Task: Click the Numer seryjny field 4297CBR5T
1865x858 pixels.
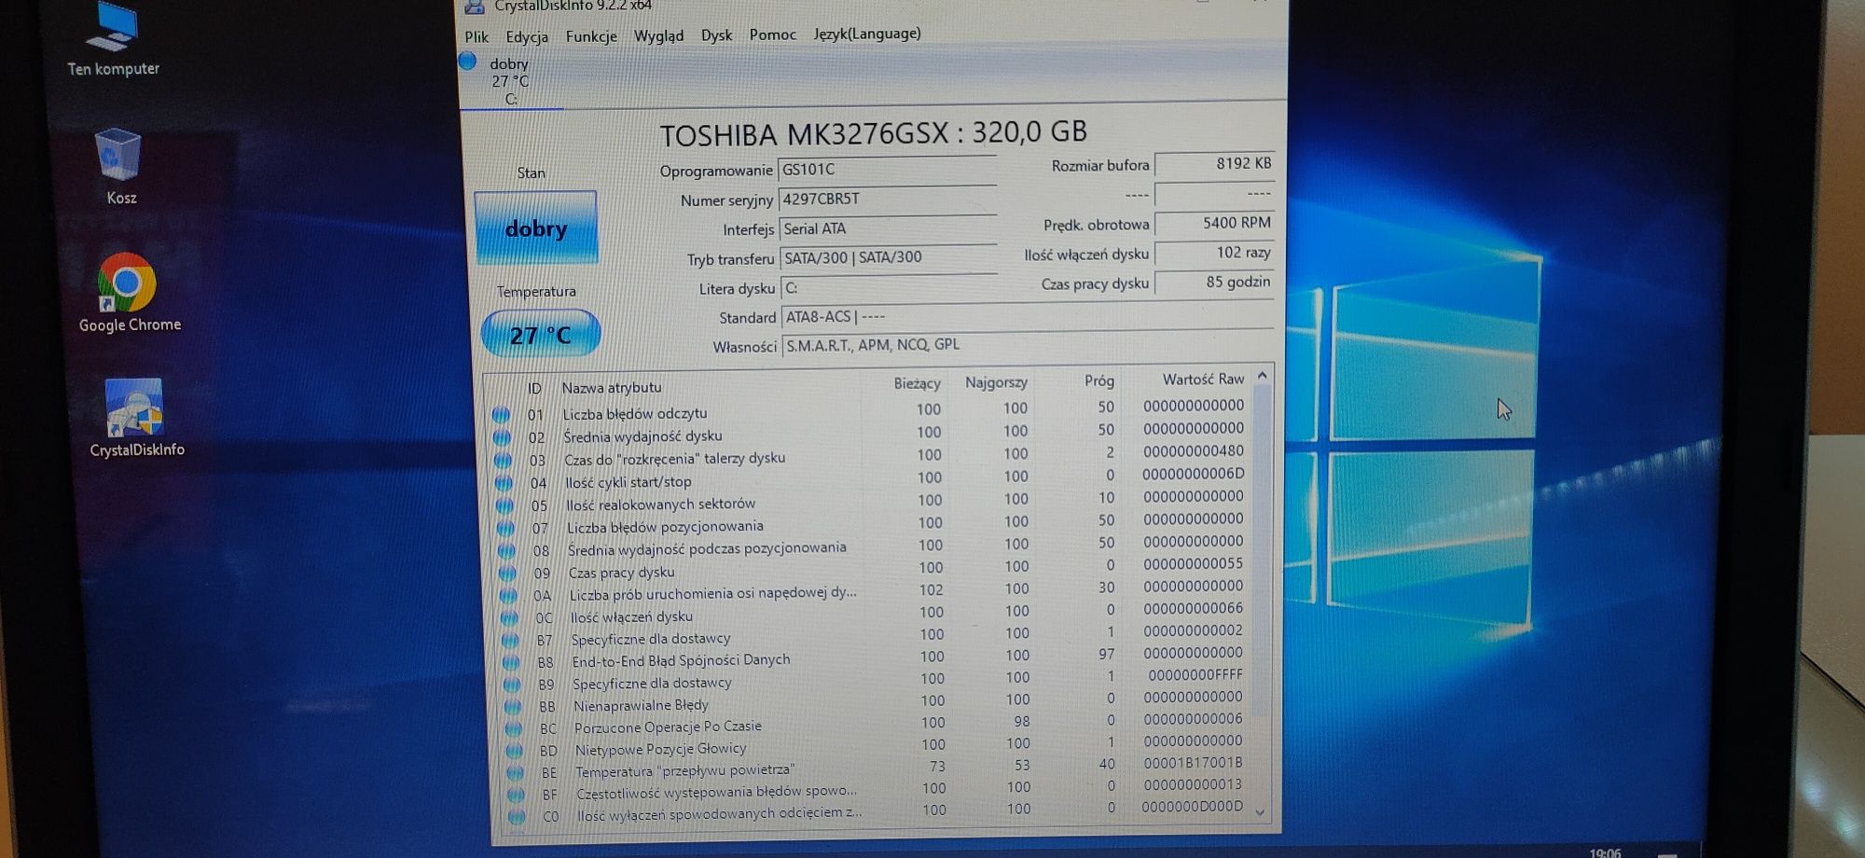Action: coord(888,199)
